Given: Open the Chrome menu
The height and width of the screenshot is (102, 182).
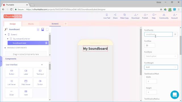Looking at the screenshot, I should [179, 9].
